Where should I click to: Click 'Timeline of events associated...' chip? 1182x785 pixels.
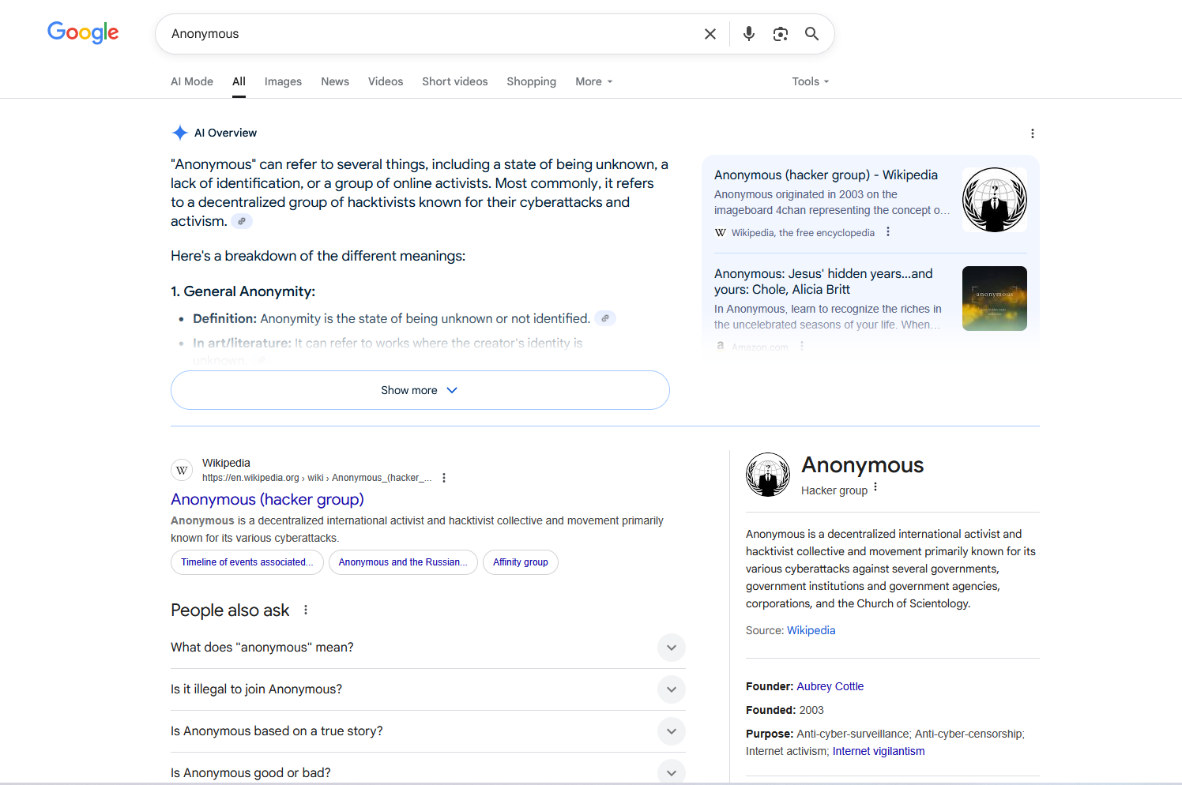(x=247, y=562)
